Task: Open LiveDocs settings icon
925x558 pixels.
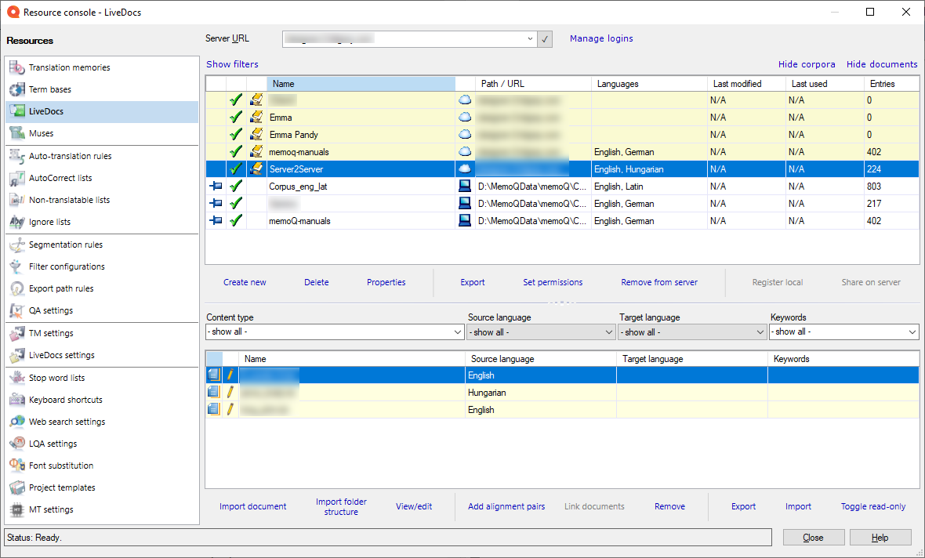Action: 17,355
